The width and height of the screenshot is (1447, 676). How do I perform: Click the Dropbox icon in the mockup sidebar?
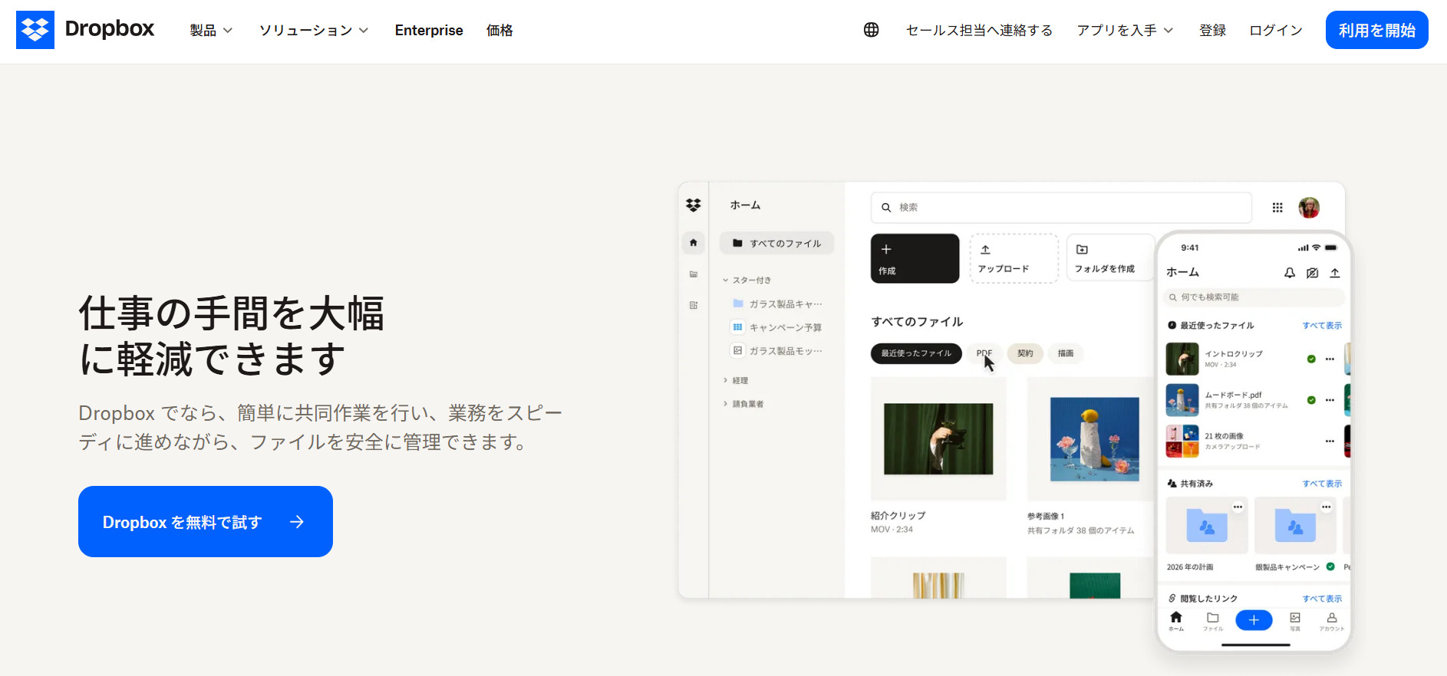(x=694, y=205)
